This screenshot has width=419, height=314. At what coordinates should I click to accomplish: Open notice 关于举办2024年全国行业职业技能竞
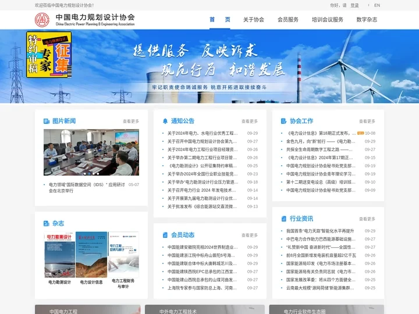(203, 174)
